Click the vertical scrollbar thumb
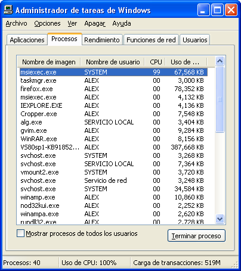Viewport: 241px width, 271px height. pyautogui.click(x=220, y=99)
